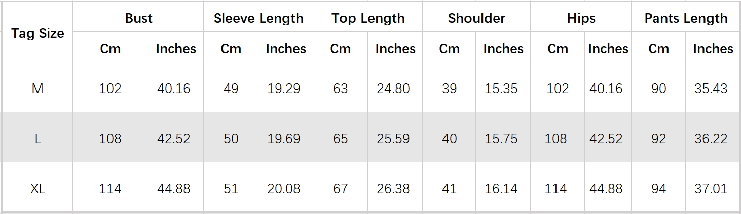Click the 19.29 sleeve length value

[284, 89]
